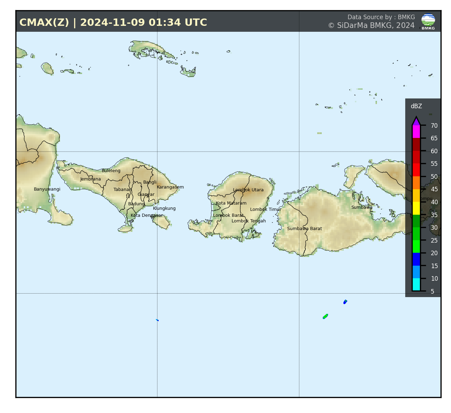
Task: Click the Buleleng region label
Action: (111, 171)
